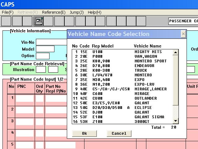Click the Model input field
This screenshot has width=198, height=149.
coord(45,49)
